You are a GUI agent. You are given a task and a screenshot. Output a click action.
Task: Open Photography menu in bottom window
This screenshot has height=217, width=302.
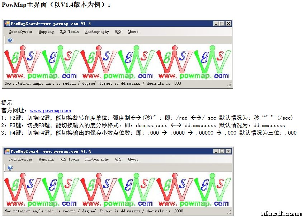97,159
